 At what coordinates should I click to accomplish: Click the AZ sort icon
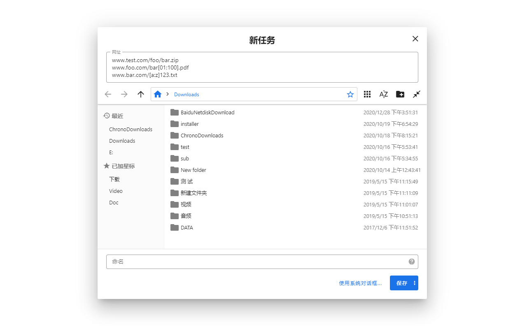pos(383,94)
